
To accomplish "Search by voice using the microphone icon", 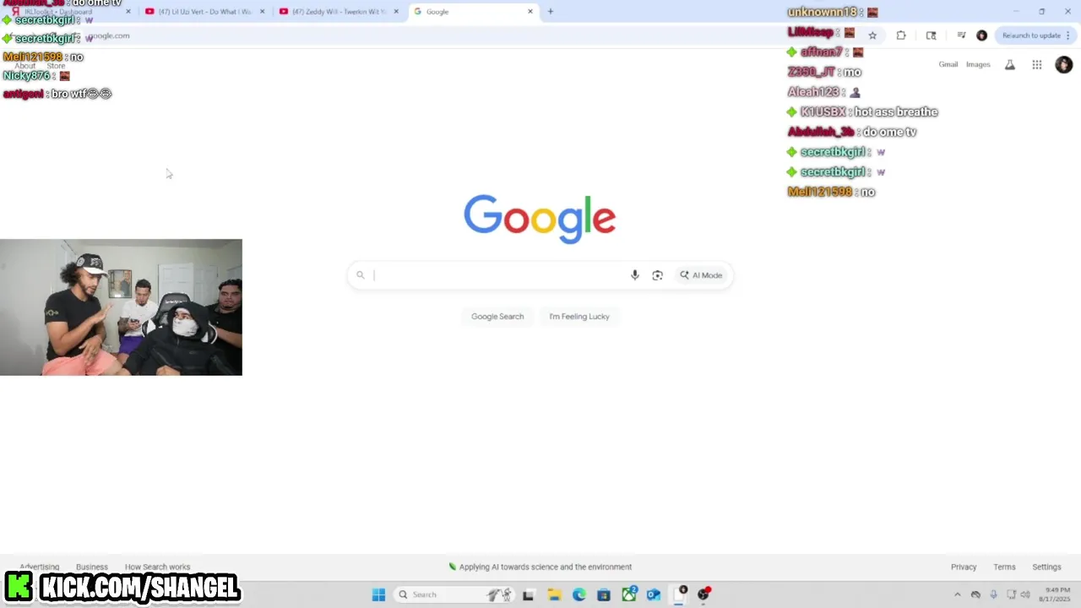I will point(635,275).
